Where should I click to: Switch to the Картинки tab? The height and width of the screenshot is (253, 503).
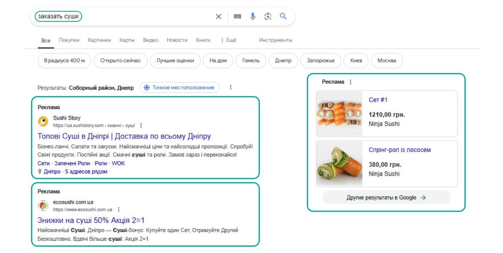click(99, 40)
